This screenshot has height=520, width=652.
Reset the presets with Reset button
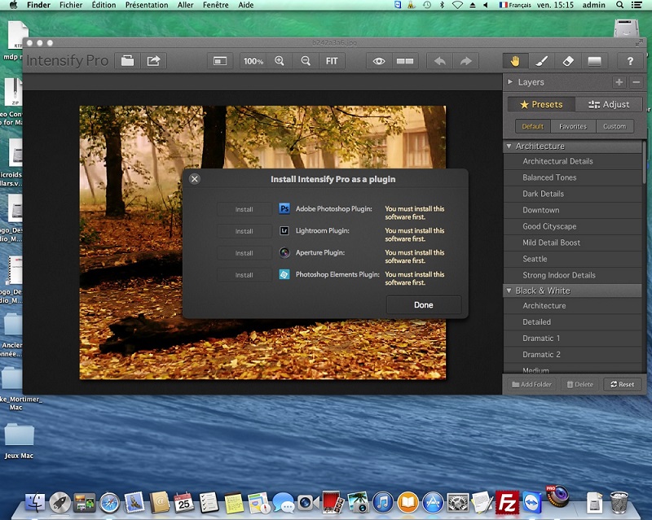pos(623,385)
